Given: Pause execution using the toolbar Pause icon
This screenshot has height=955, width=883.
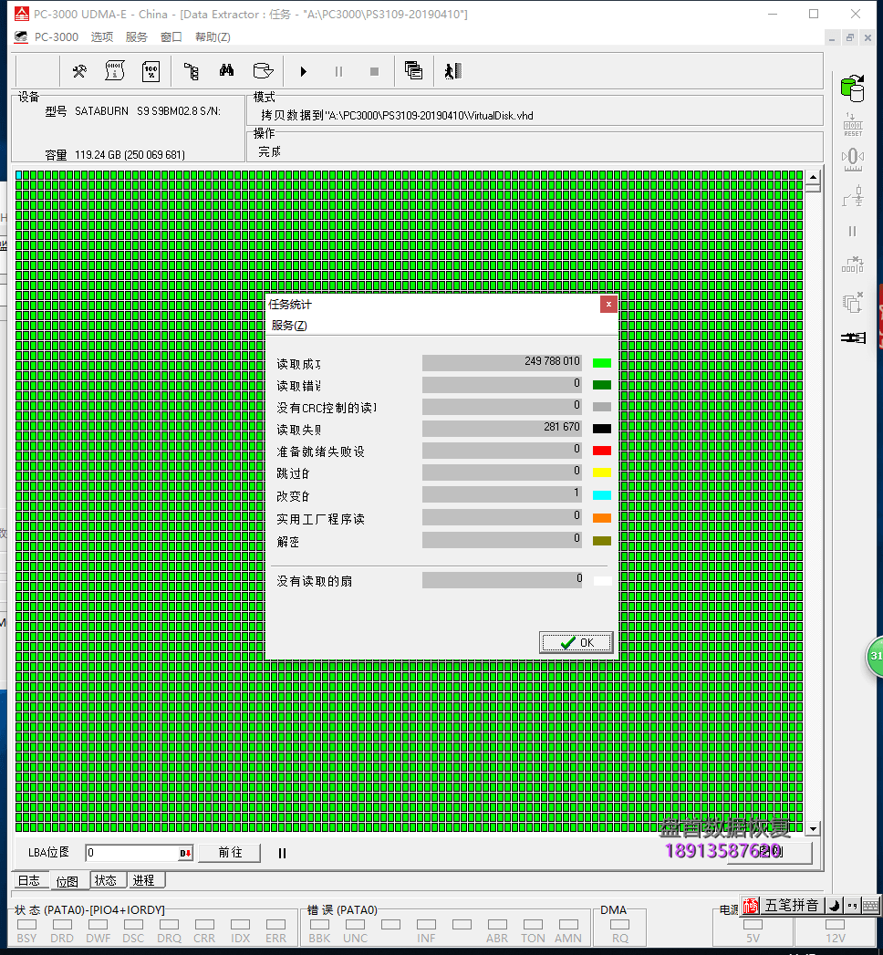Looking at the screenshot, I should coord(338,70).
